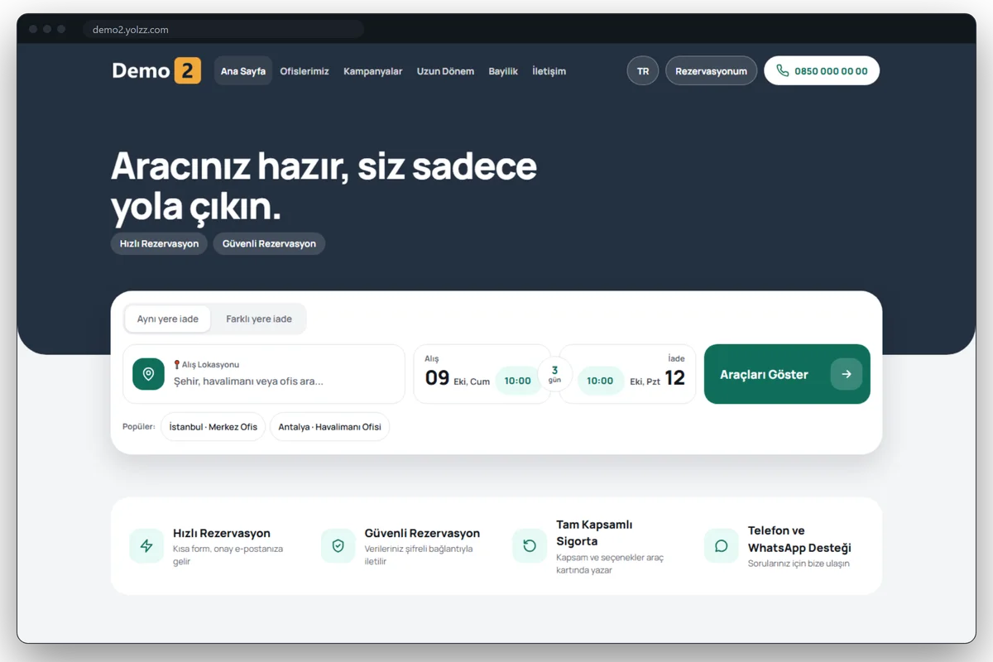Open Ofislerimiz menu item
The height and width of the screenshot is (662, 993).
pos(305,71)
